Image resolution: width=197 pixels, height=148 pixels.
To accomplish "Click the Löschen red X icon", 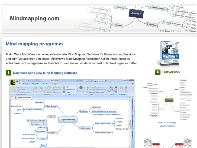I will pyautogui.click(x=121, y=88).
